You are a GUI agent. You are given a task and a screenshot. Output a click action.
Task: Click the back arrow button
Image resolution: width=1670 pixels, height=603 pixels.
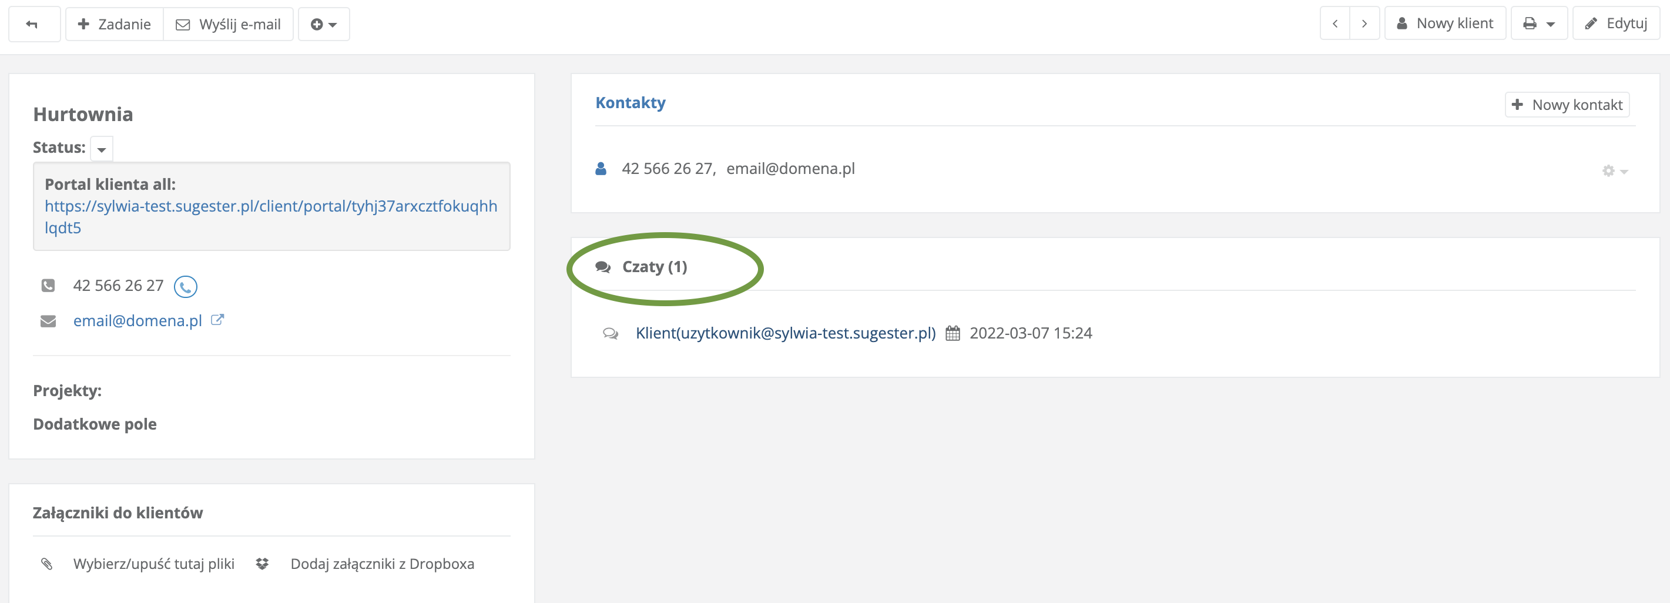32,25
